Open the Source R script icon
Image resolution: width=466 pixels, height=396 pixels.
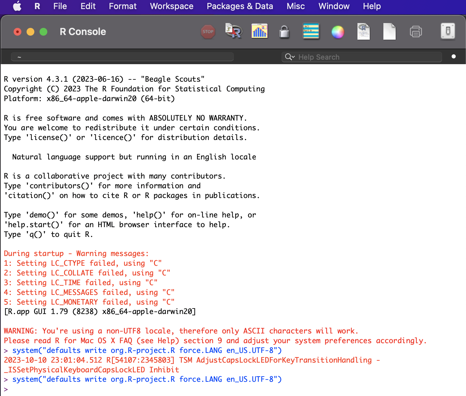point(234,31)
